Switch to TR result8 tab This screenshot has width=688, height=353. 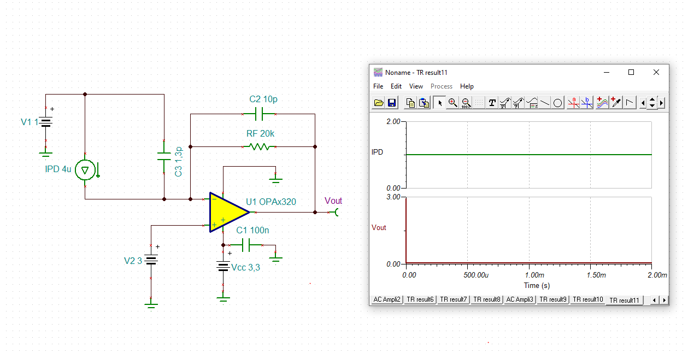tap(487, 299)
